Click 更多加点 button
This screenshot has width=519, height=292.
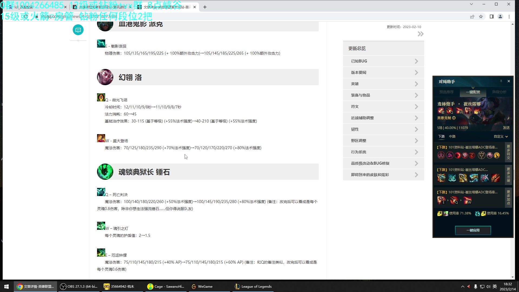(508, 197)
